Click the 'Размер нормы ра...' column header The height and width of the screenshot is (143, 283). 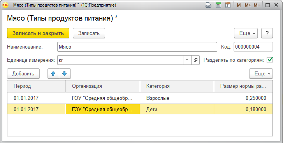243,86
